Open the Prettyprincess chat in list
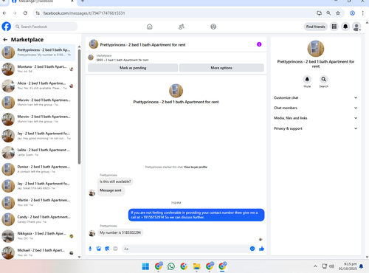369x273 pixels. tap(38, 52)
